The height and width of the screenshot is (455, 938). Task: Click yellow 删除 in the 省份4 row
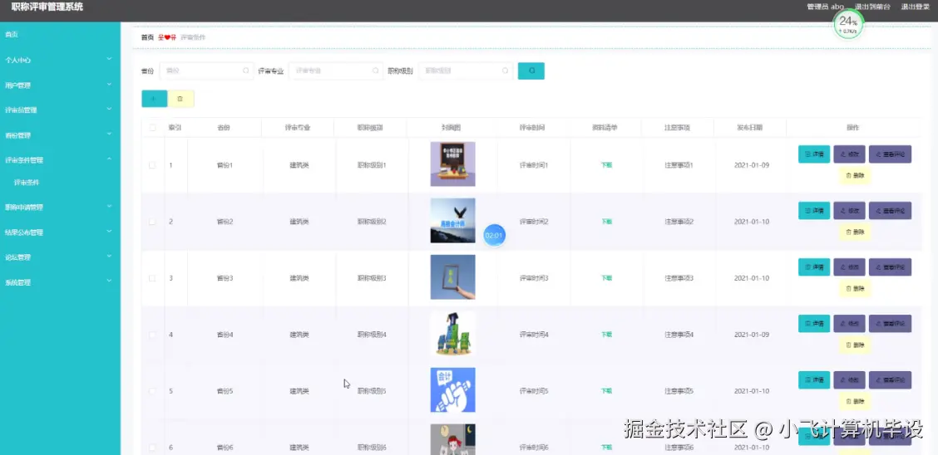(855, 345)
